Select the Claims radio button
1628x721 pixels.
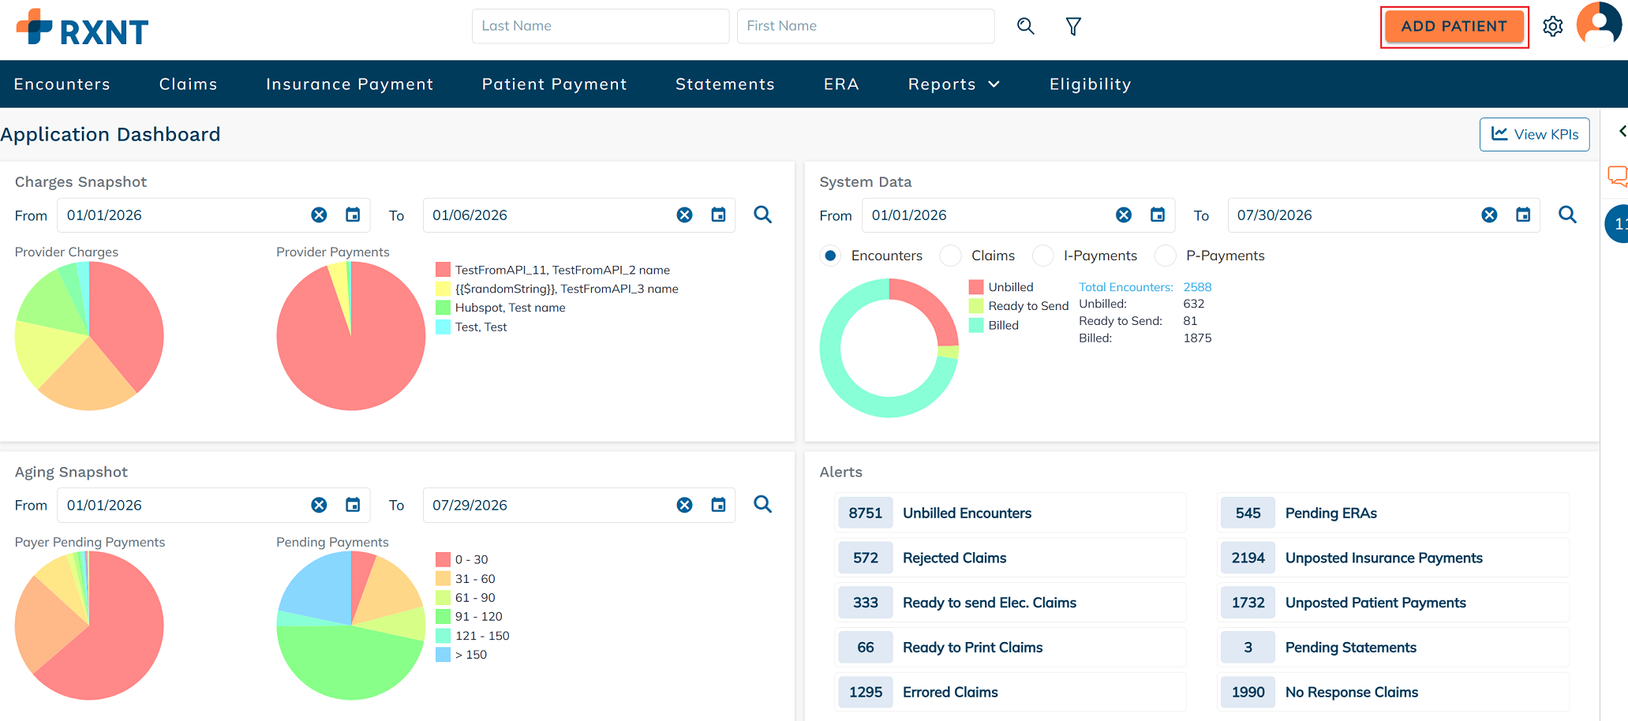tap(951, 256)
